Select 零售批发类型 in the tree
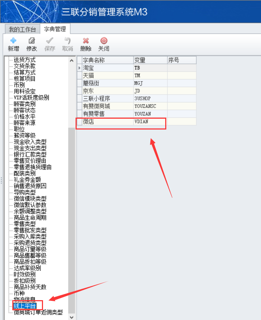The height and width of the screenshot is (320, 261). pyautogui.click(x=30, y=230)
